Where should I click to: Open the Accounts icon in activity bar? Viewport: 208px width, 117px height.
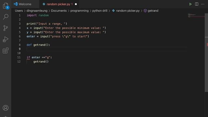point(6,108)
